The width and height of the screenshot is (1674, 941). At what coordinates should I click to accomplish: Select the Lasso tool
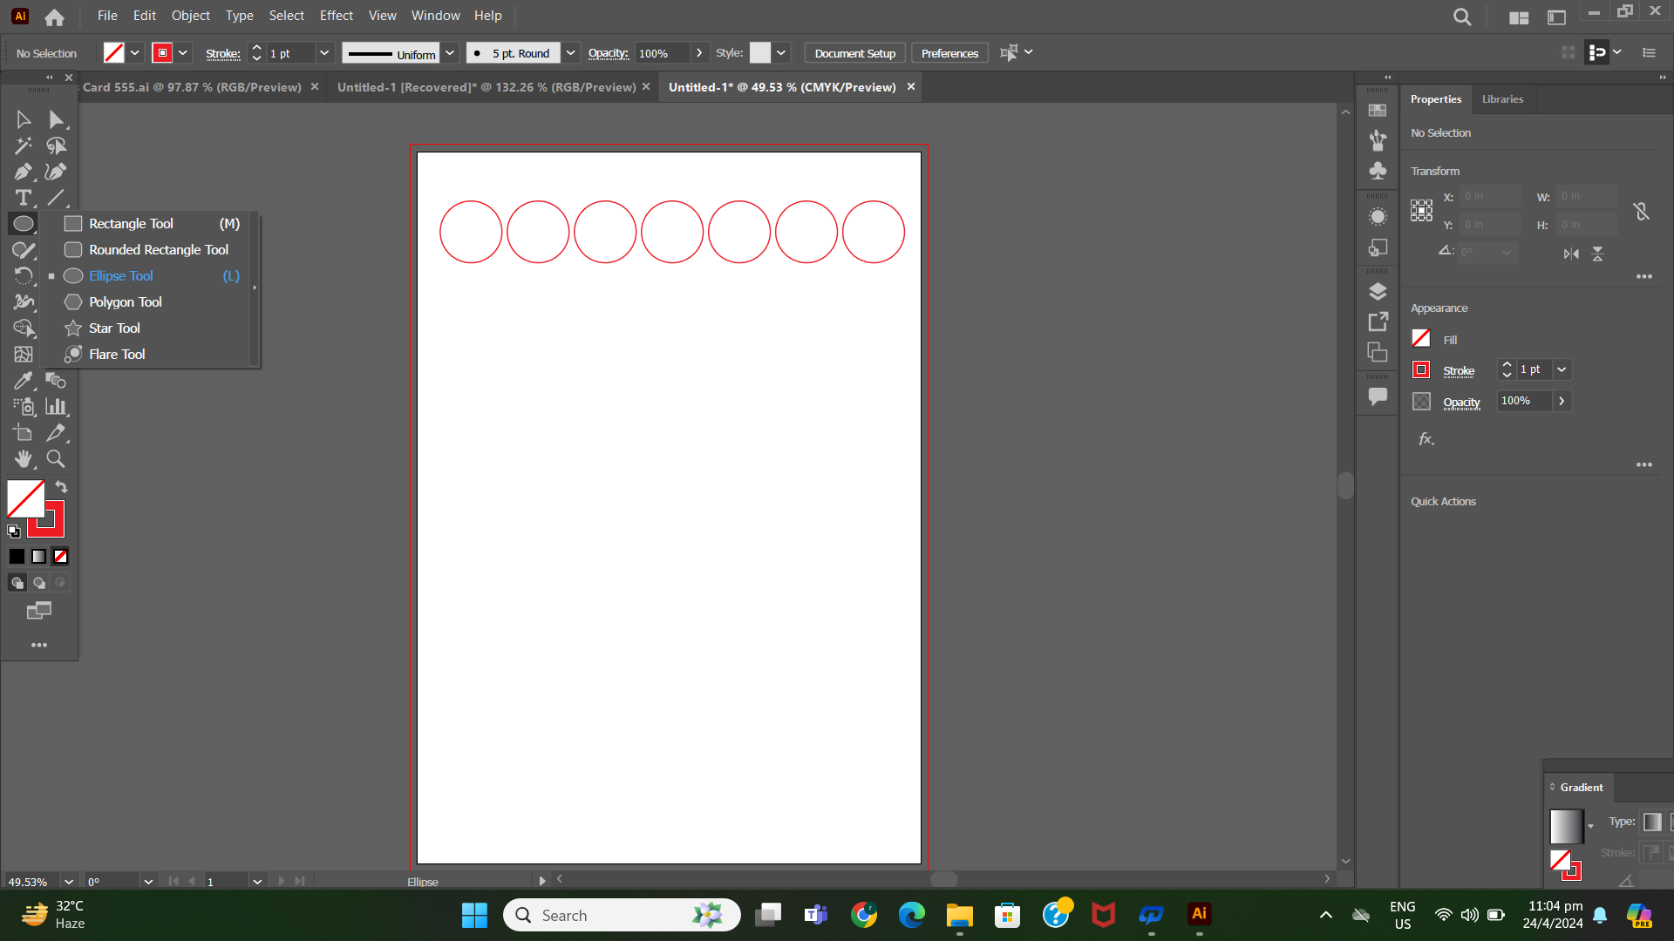point(57,146)
